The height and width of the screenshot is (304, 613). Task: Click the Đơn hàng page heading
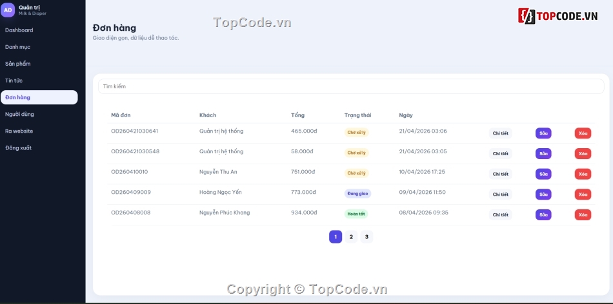[115, 28]
